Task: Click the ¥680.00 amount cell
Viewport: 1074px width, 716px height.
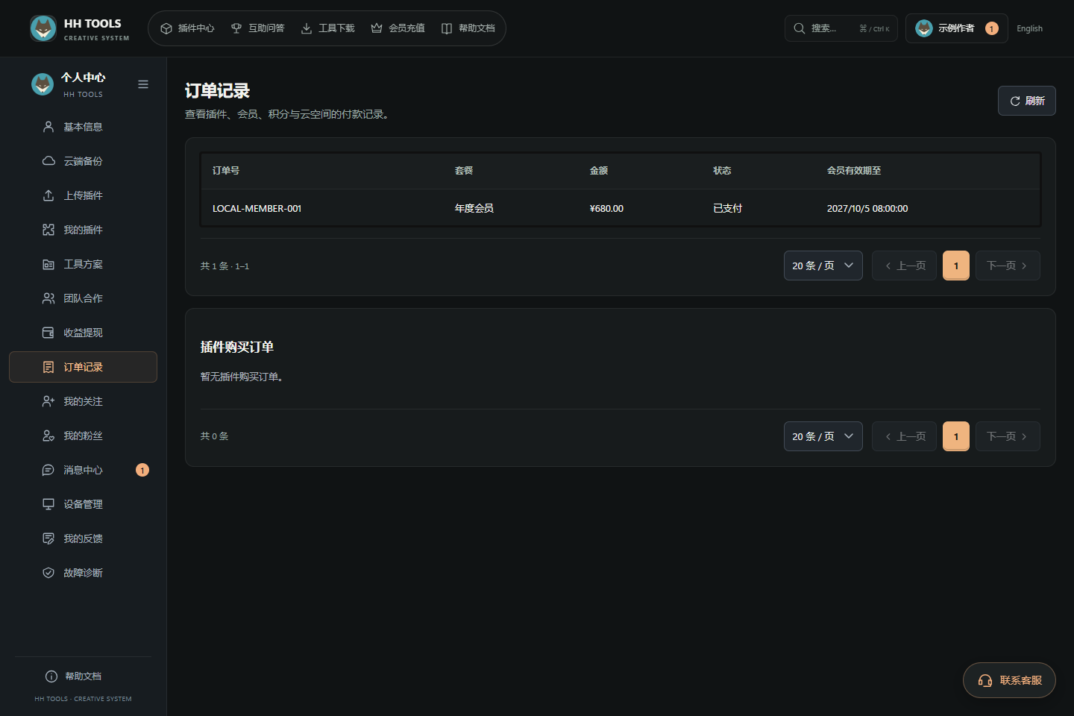Action: click(606, 209)
